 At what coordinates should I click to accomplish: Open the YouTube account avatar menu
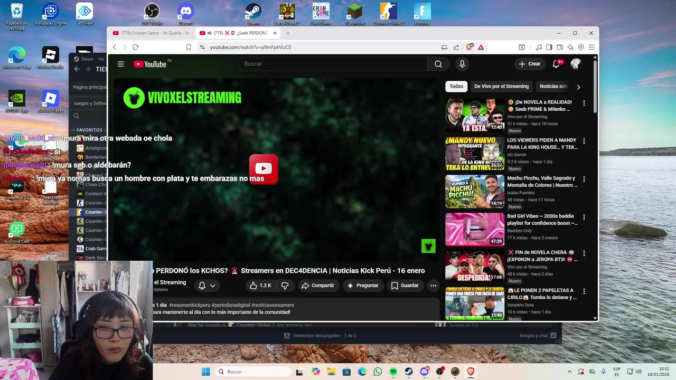pos(576,64)
